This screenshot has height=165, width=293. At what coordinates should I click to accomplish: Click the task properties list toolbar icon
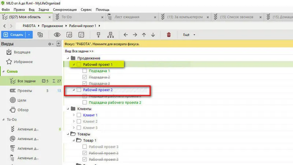pos(81,34)
